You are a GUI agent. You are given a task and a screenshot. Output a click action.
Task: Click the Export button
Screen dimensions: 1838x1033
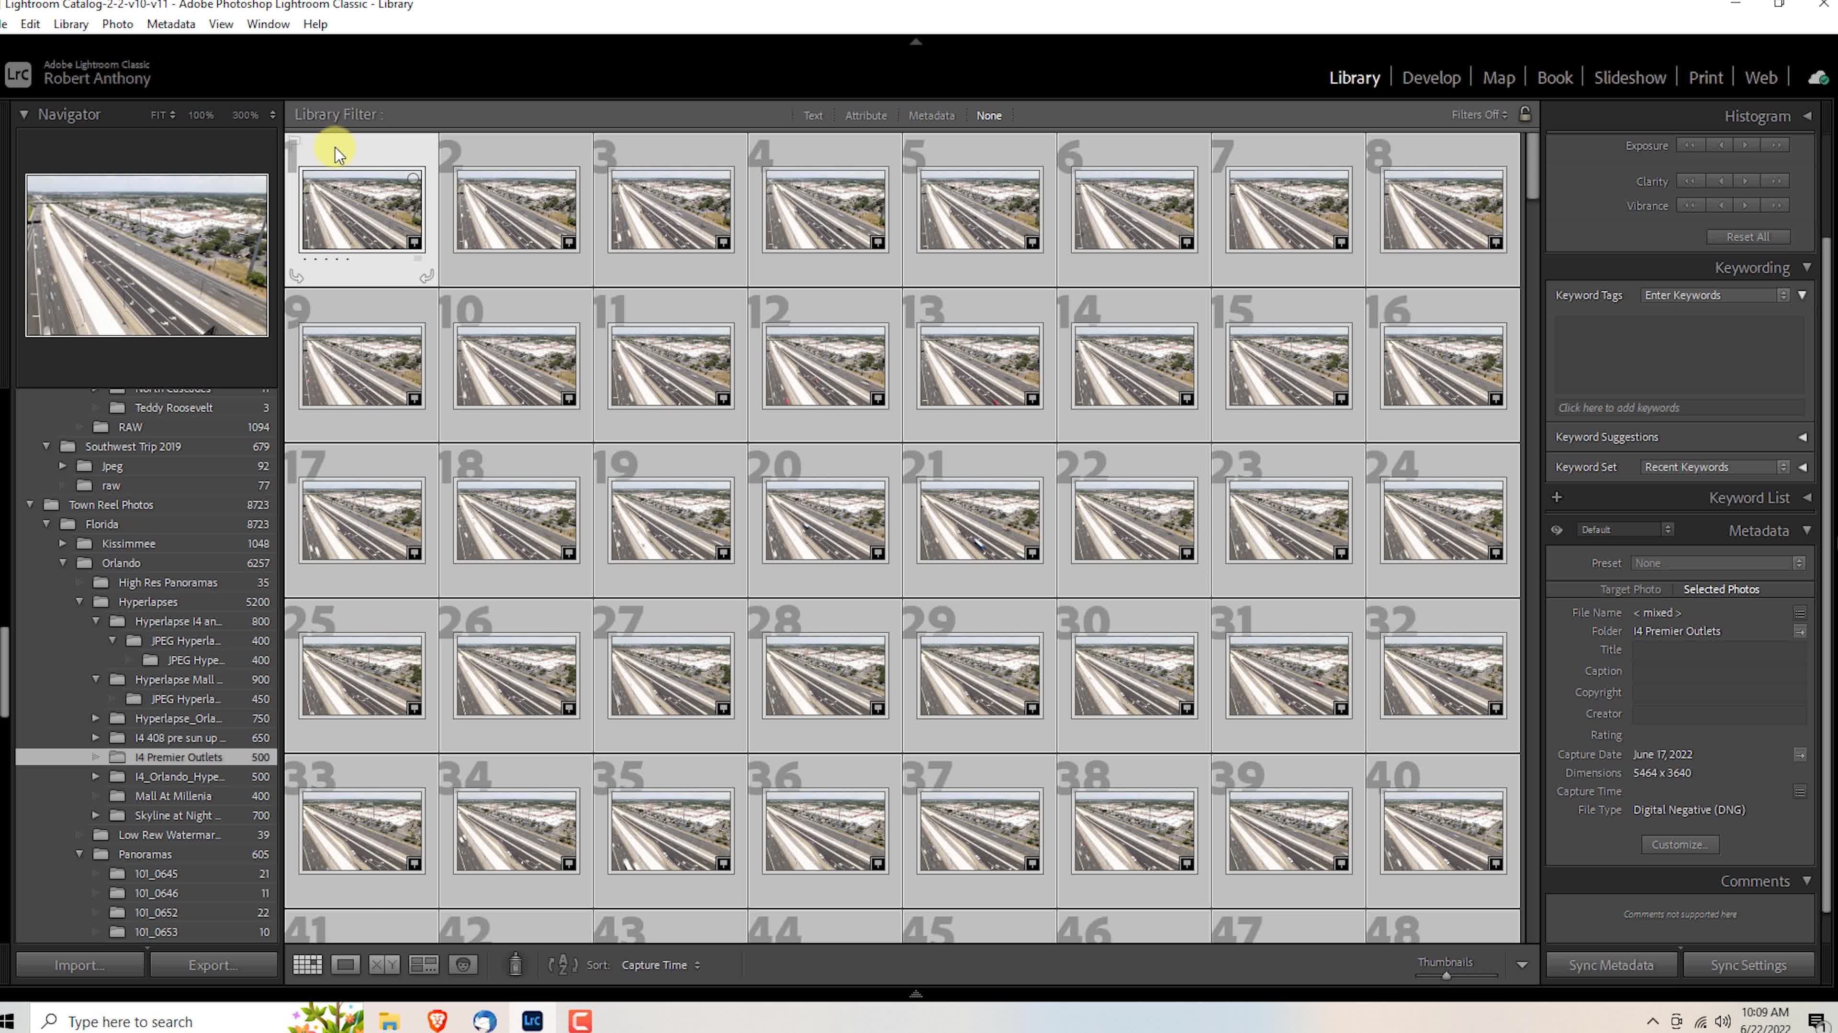coord(213,965)
